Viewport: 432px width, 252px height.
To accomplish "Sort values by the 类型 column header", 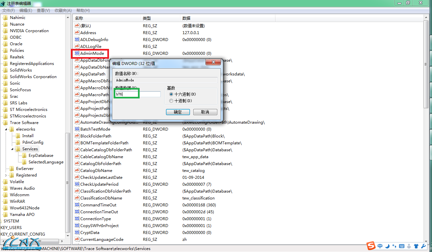I will [x=161, y=18].
